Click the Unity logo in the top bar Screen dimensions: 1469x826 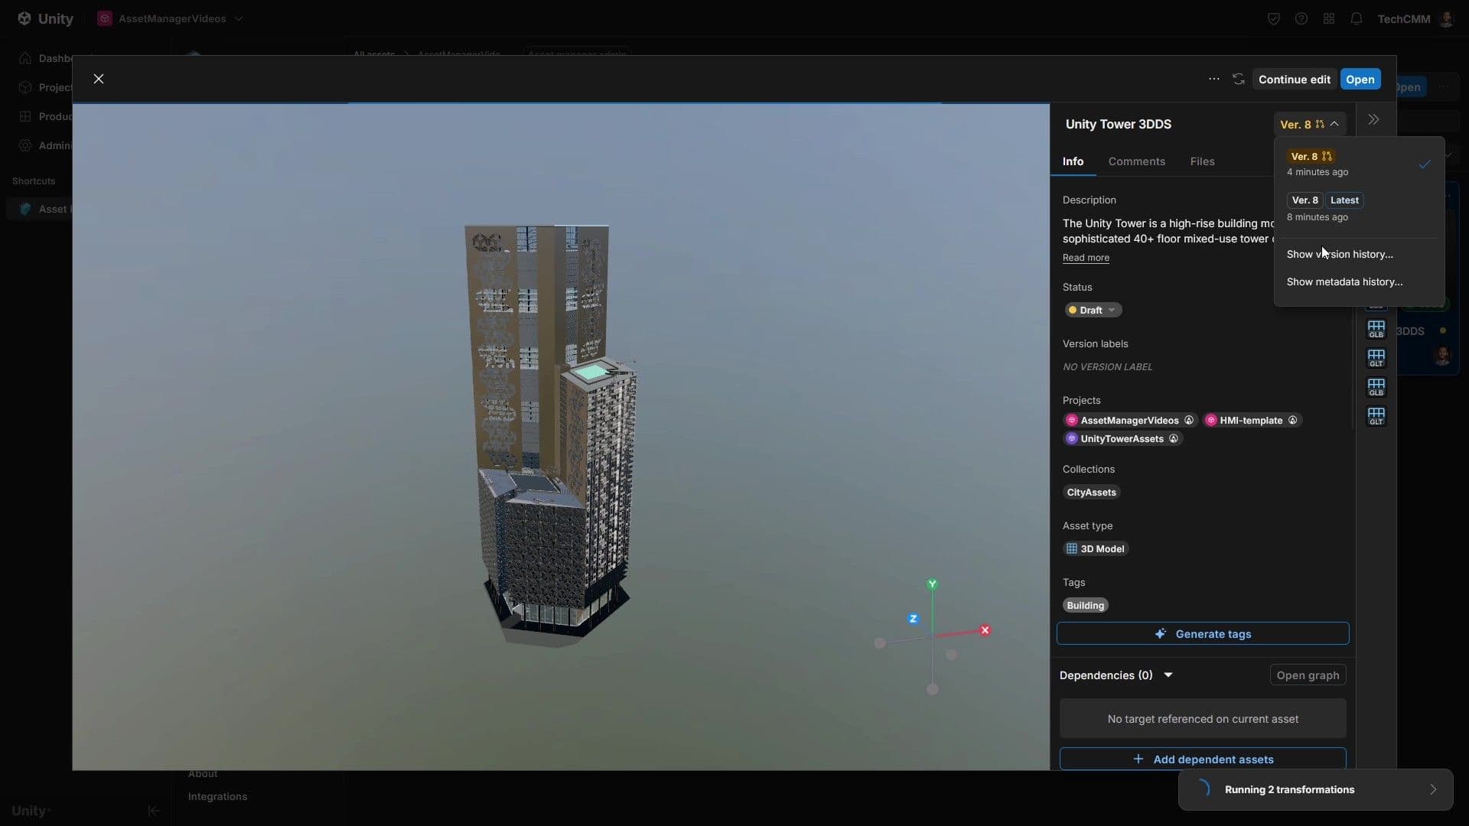45,18
